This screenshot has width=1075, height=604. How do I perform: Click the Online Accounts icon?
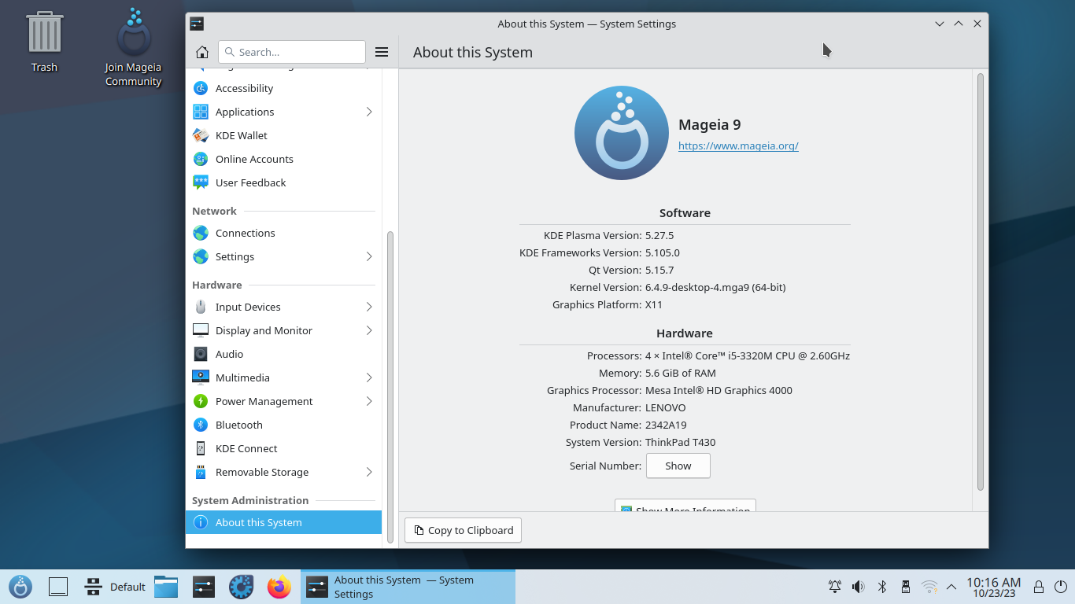tap(201, 159)
